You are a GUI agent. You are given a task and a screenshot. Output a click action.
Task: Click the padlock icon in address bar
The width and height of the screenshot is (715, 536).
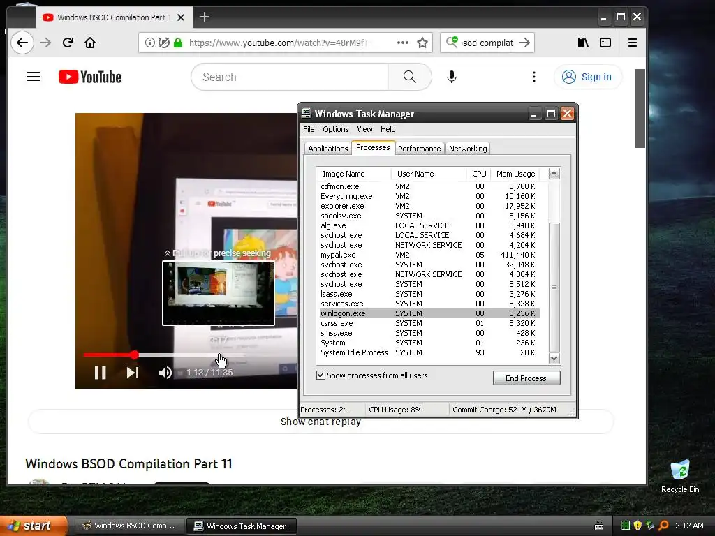click(178, 43)
